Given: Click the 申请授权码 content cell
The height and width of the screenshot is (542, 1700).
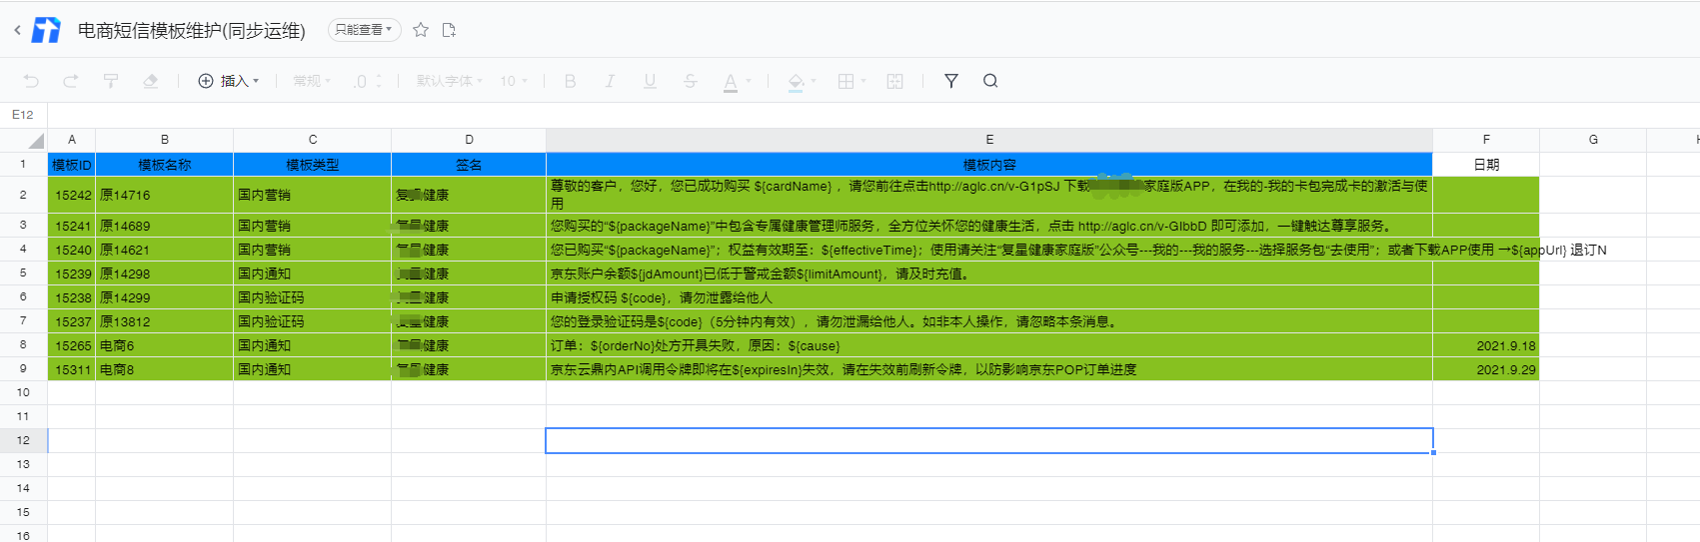Looking at the screenshot, I should pyautogui.click(x=989, y=297).
